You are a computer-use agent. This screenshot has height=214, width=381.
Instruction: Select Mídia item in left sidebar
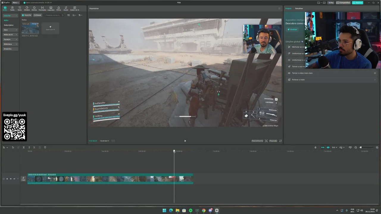(6, 20)
